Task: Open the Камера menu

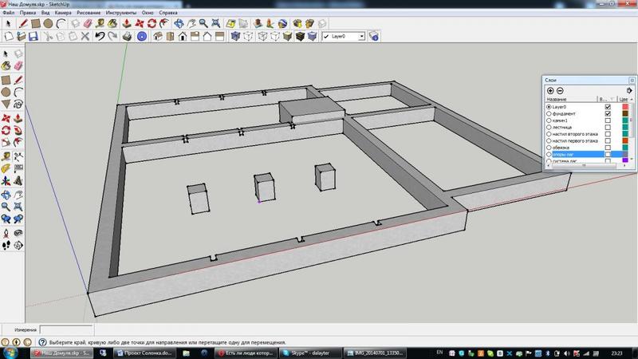Action: pyautogui.click(x=65, y=14)
